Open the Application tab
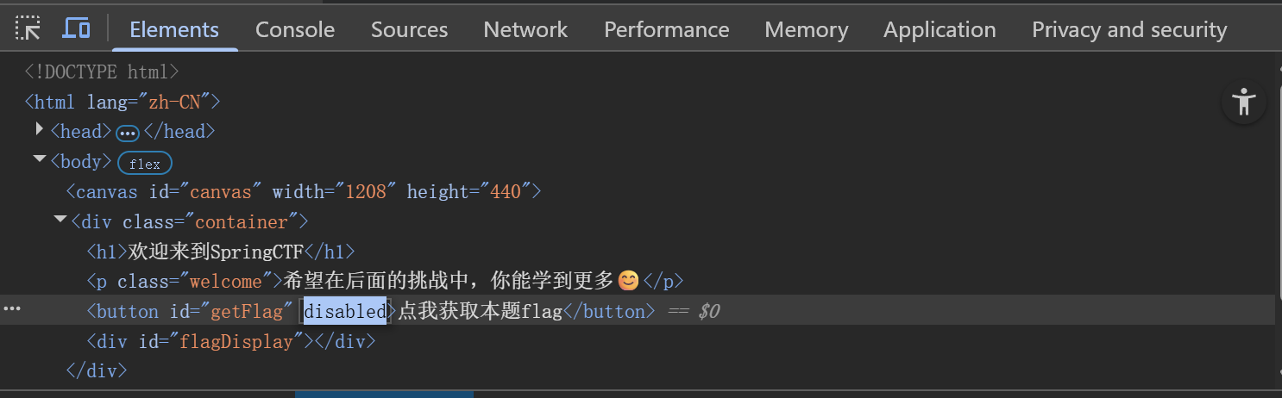Screen dimensions: 1282x398 point(940,29)
